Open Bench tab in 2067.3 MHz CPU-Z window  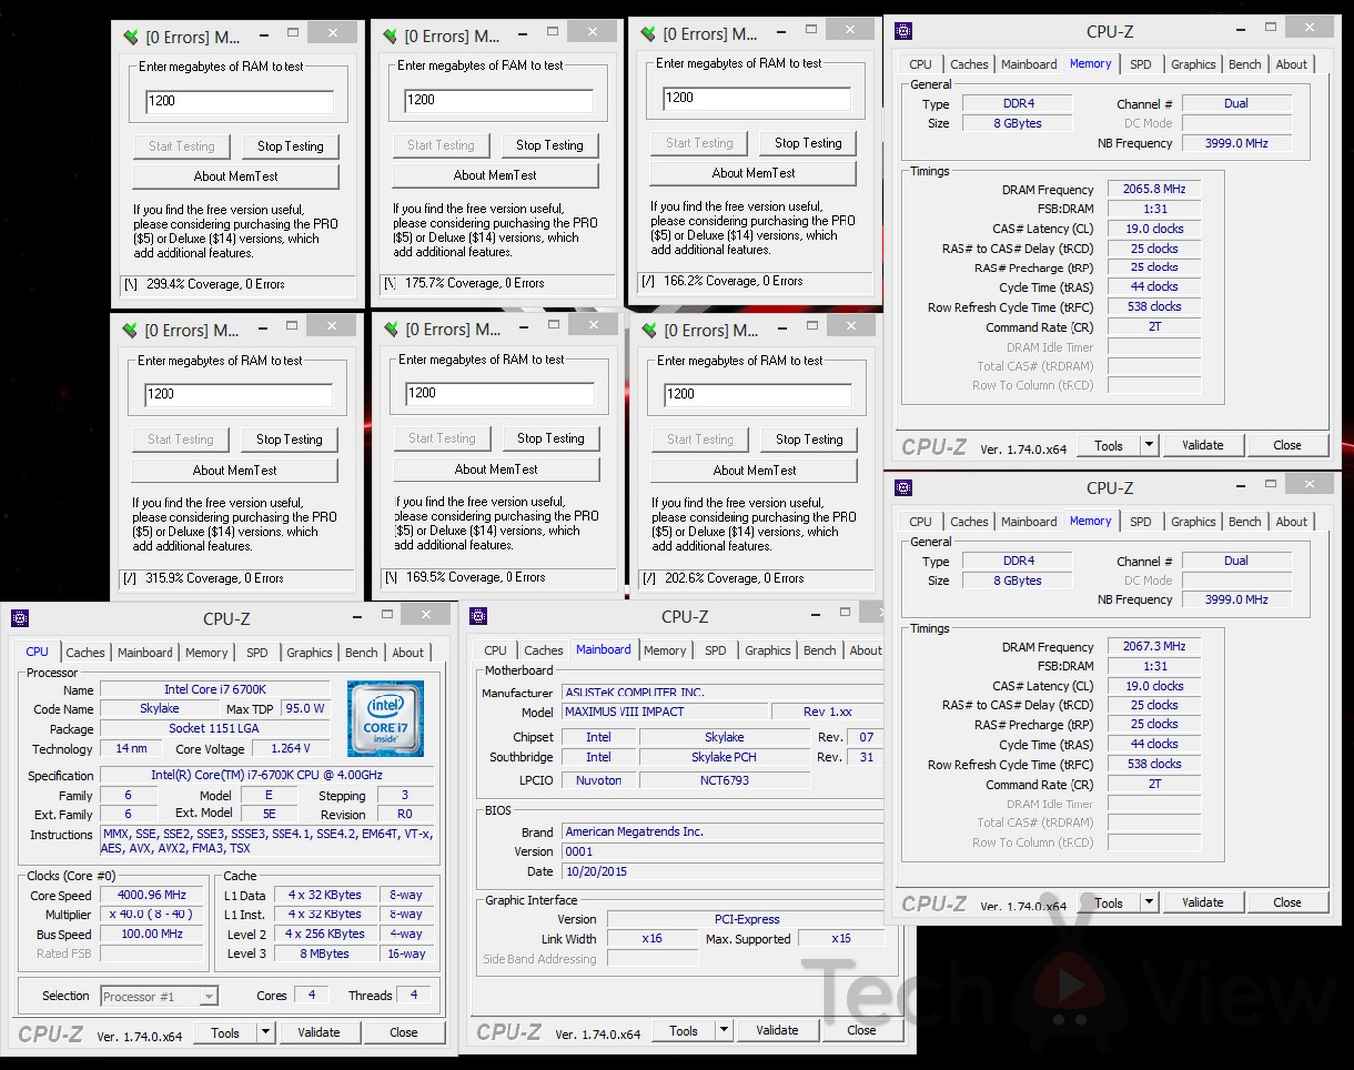tap(1245, 522)
